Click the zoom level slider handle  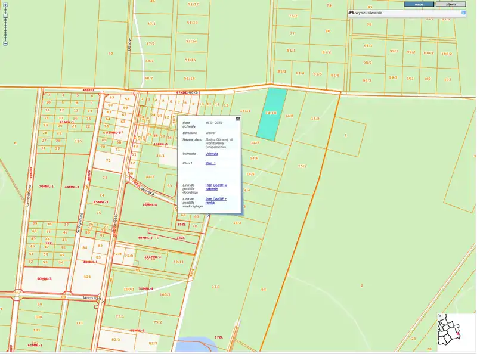point(5,15)
